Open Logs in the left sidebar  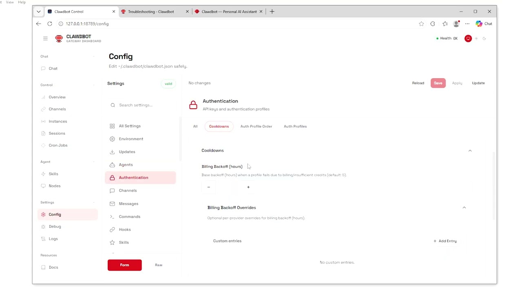click(x=67, y=238)
